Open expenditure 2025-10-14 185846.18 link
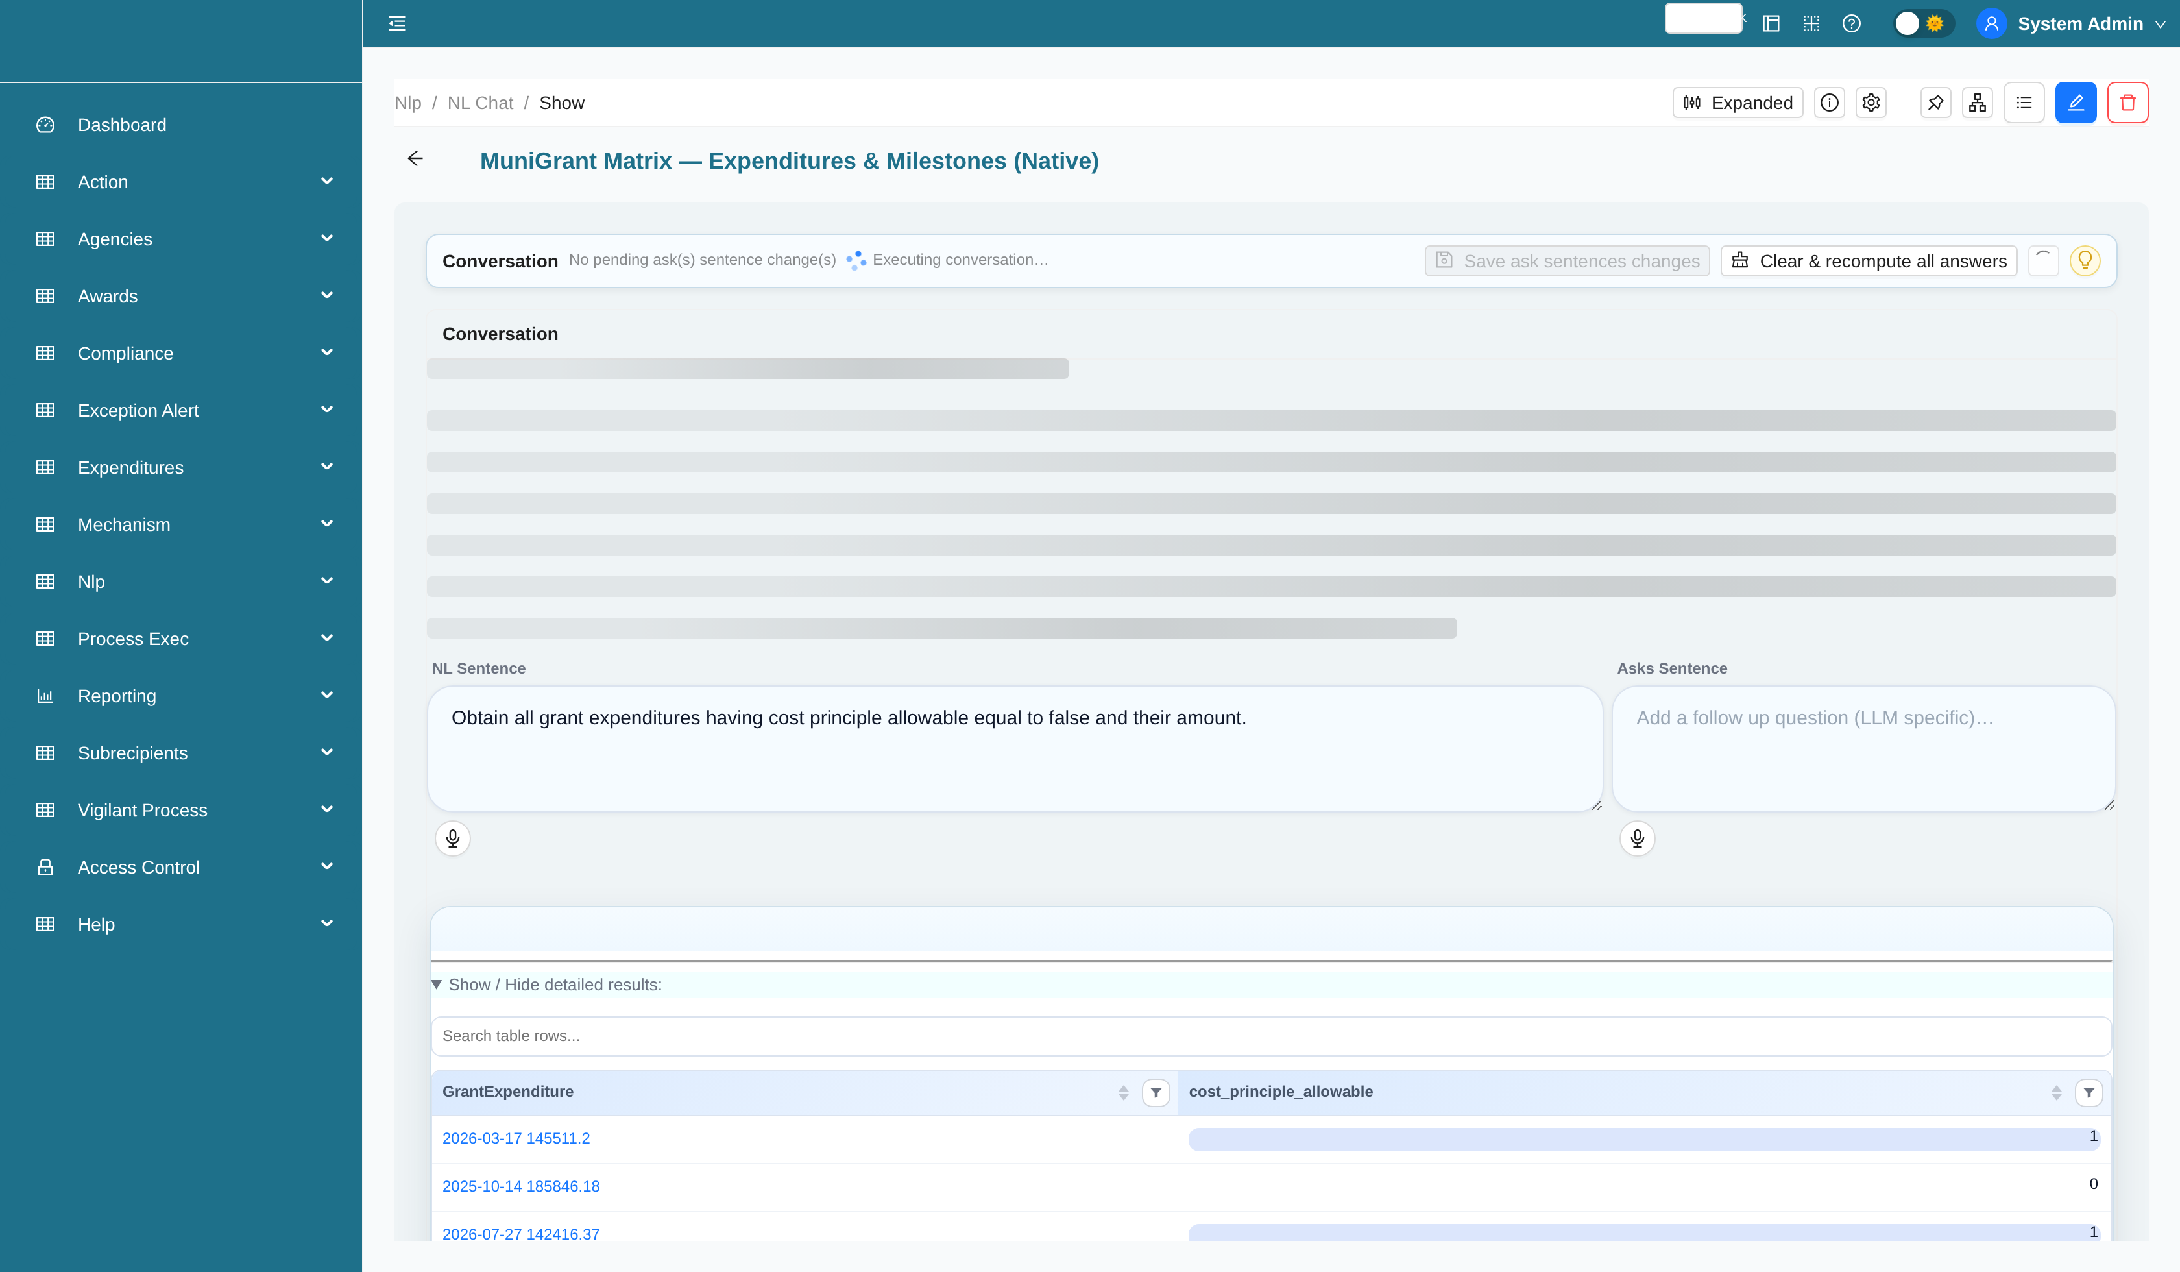Screen dimensions: 2180x1272 (x=521, y=1186)
